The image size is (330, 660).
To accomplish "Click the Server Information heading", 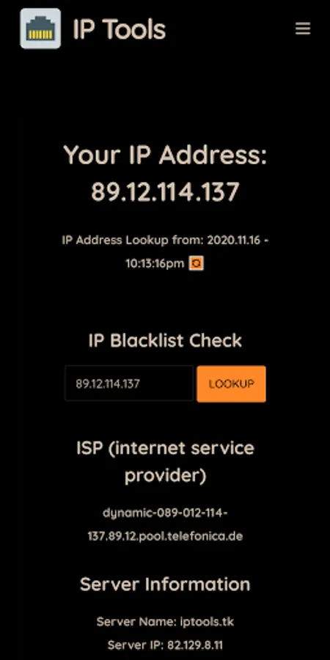I will coord(165,584).
